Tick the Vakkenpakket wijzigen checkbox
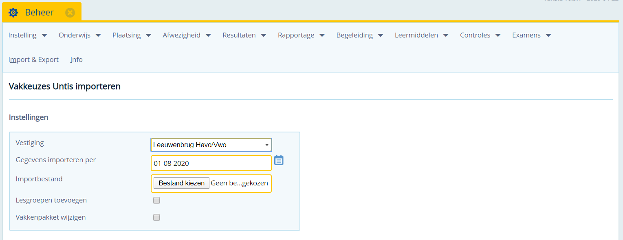Viewport: 623px width, 240px height. click(x=156, y=218)
